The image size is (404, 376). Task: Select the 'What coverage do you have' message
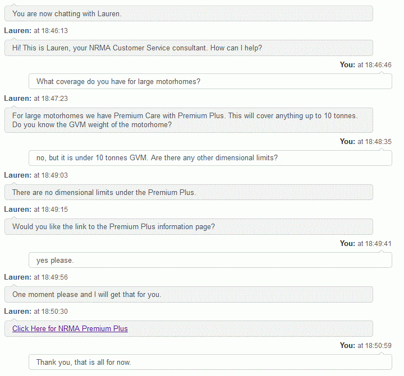(210, 82)
